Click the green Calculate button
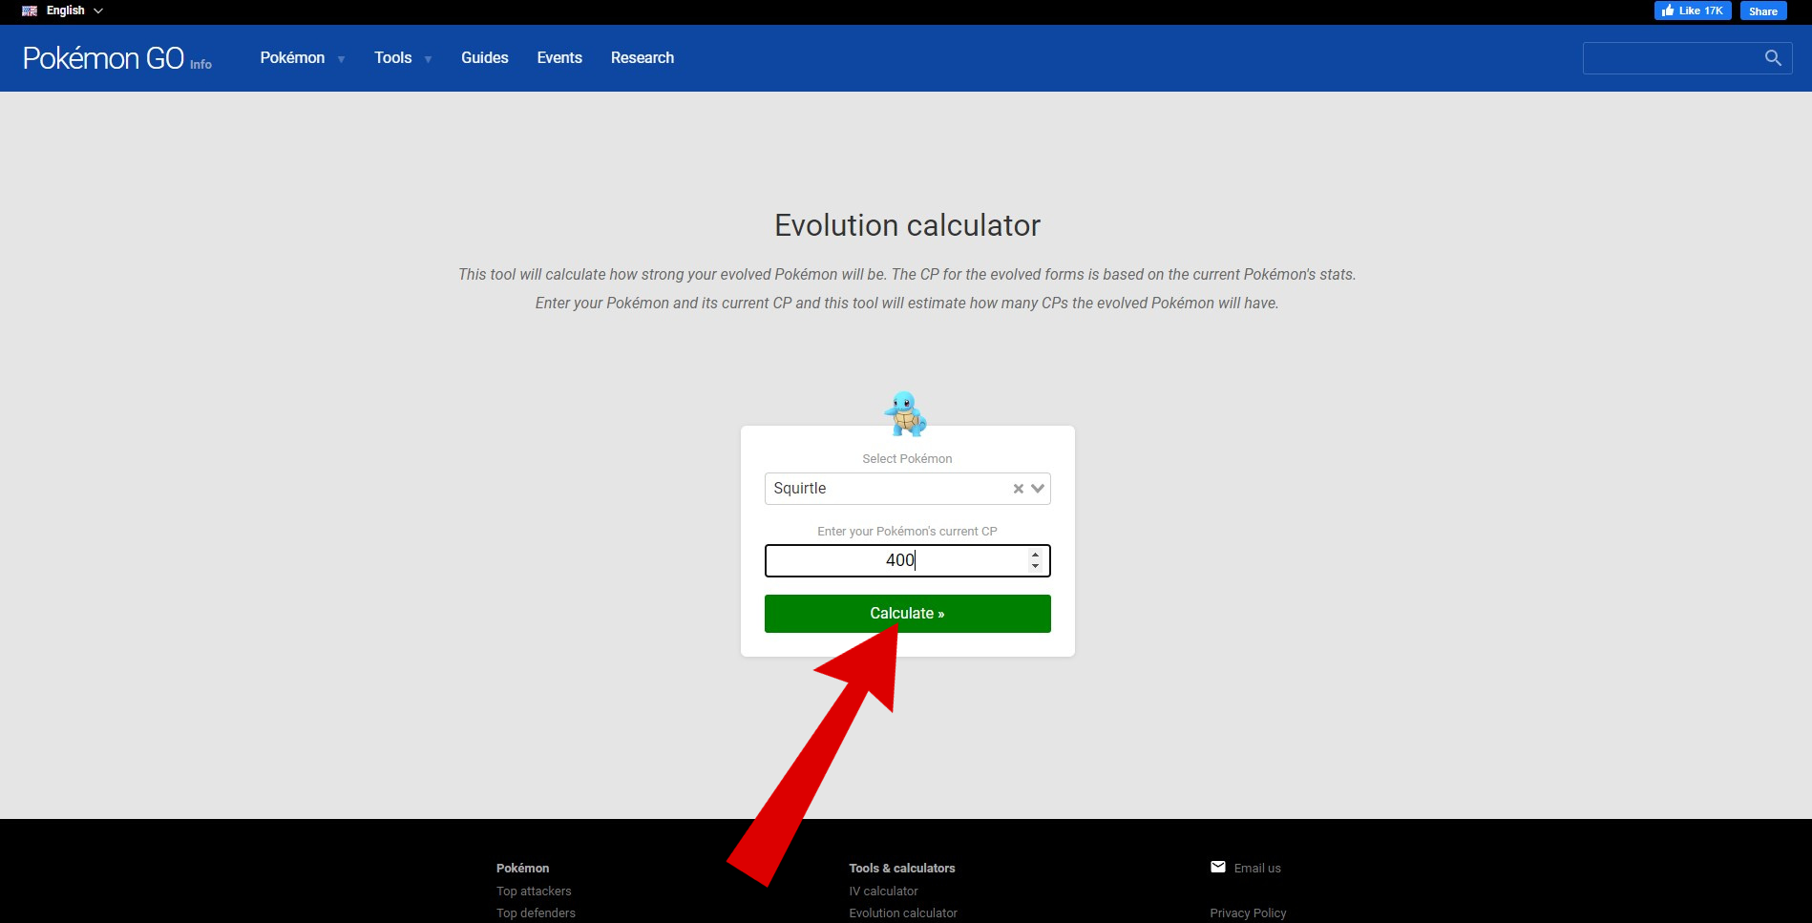The image size is (1812, 923). click(908, 614)
